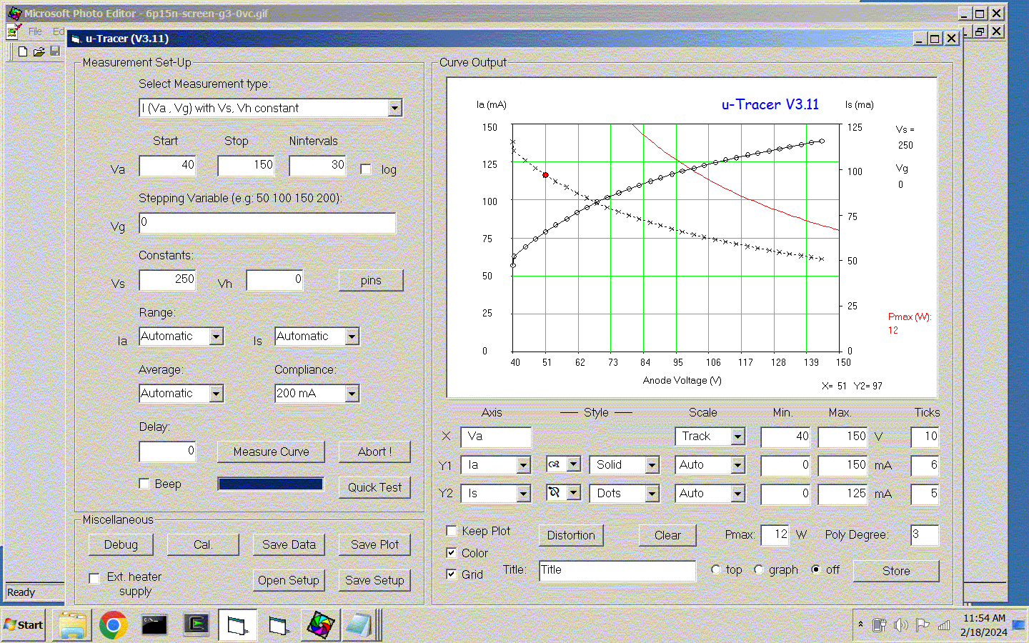1029x643 pixels.
Task: Click the Distortion button
Action: [571, 535]
